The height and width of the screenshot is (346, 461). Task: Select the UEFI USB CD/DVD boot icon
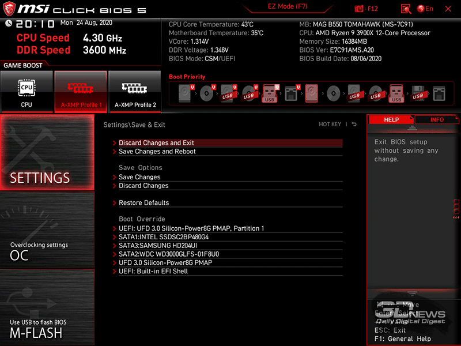point(250,93)
